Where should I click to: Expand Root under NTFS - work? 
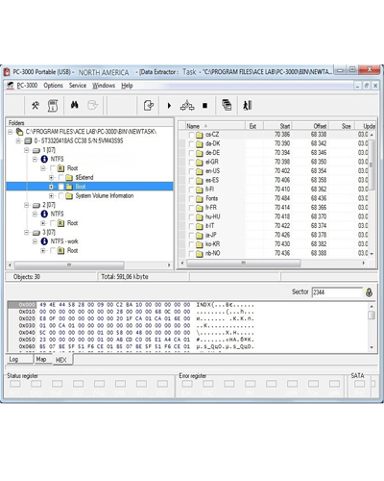tap(43, 251)
